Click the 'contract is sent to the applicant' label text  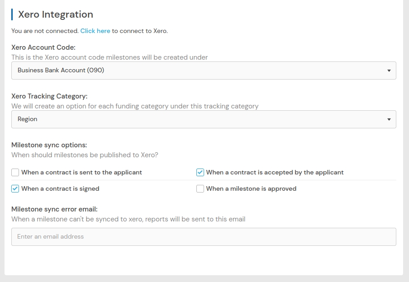tap(81, 172)
